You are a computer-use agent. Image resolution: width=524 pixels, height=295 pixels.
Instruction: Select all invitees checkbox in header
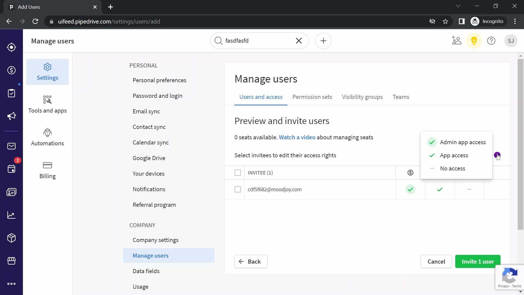[x=238, y=173]
